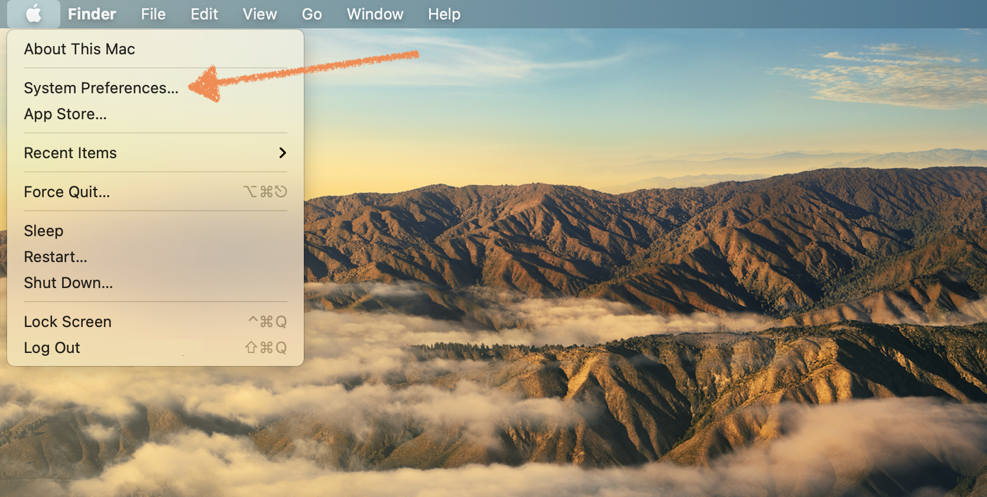Open the Edit menu in menu bar
This screenshot has width=987, height=497.
click(x=204, y=14)
